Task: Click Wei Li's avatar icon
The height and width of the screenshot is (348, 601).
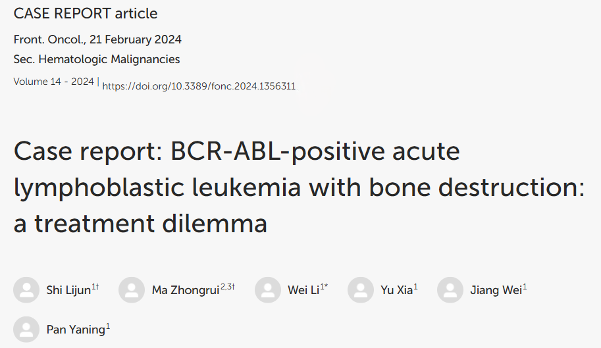Action: point(267,290)
